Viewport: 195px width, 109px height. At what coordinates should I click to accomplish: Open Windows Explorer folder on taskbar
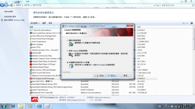click(x=21, y=106)
